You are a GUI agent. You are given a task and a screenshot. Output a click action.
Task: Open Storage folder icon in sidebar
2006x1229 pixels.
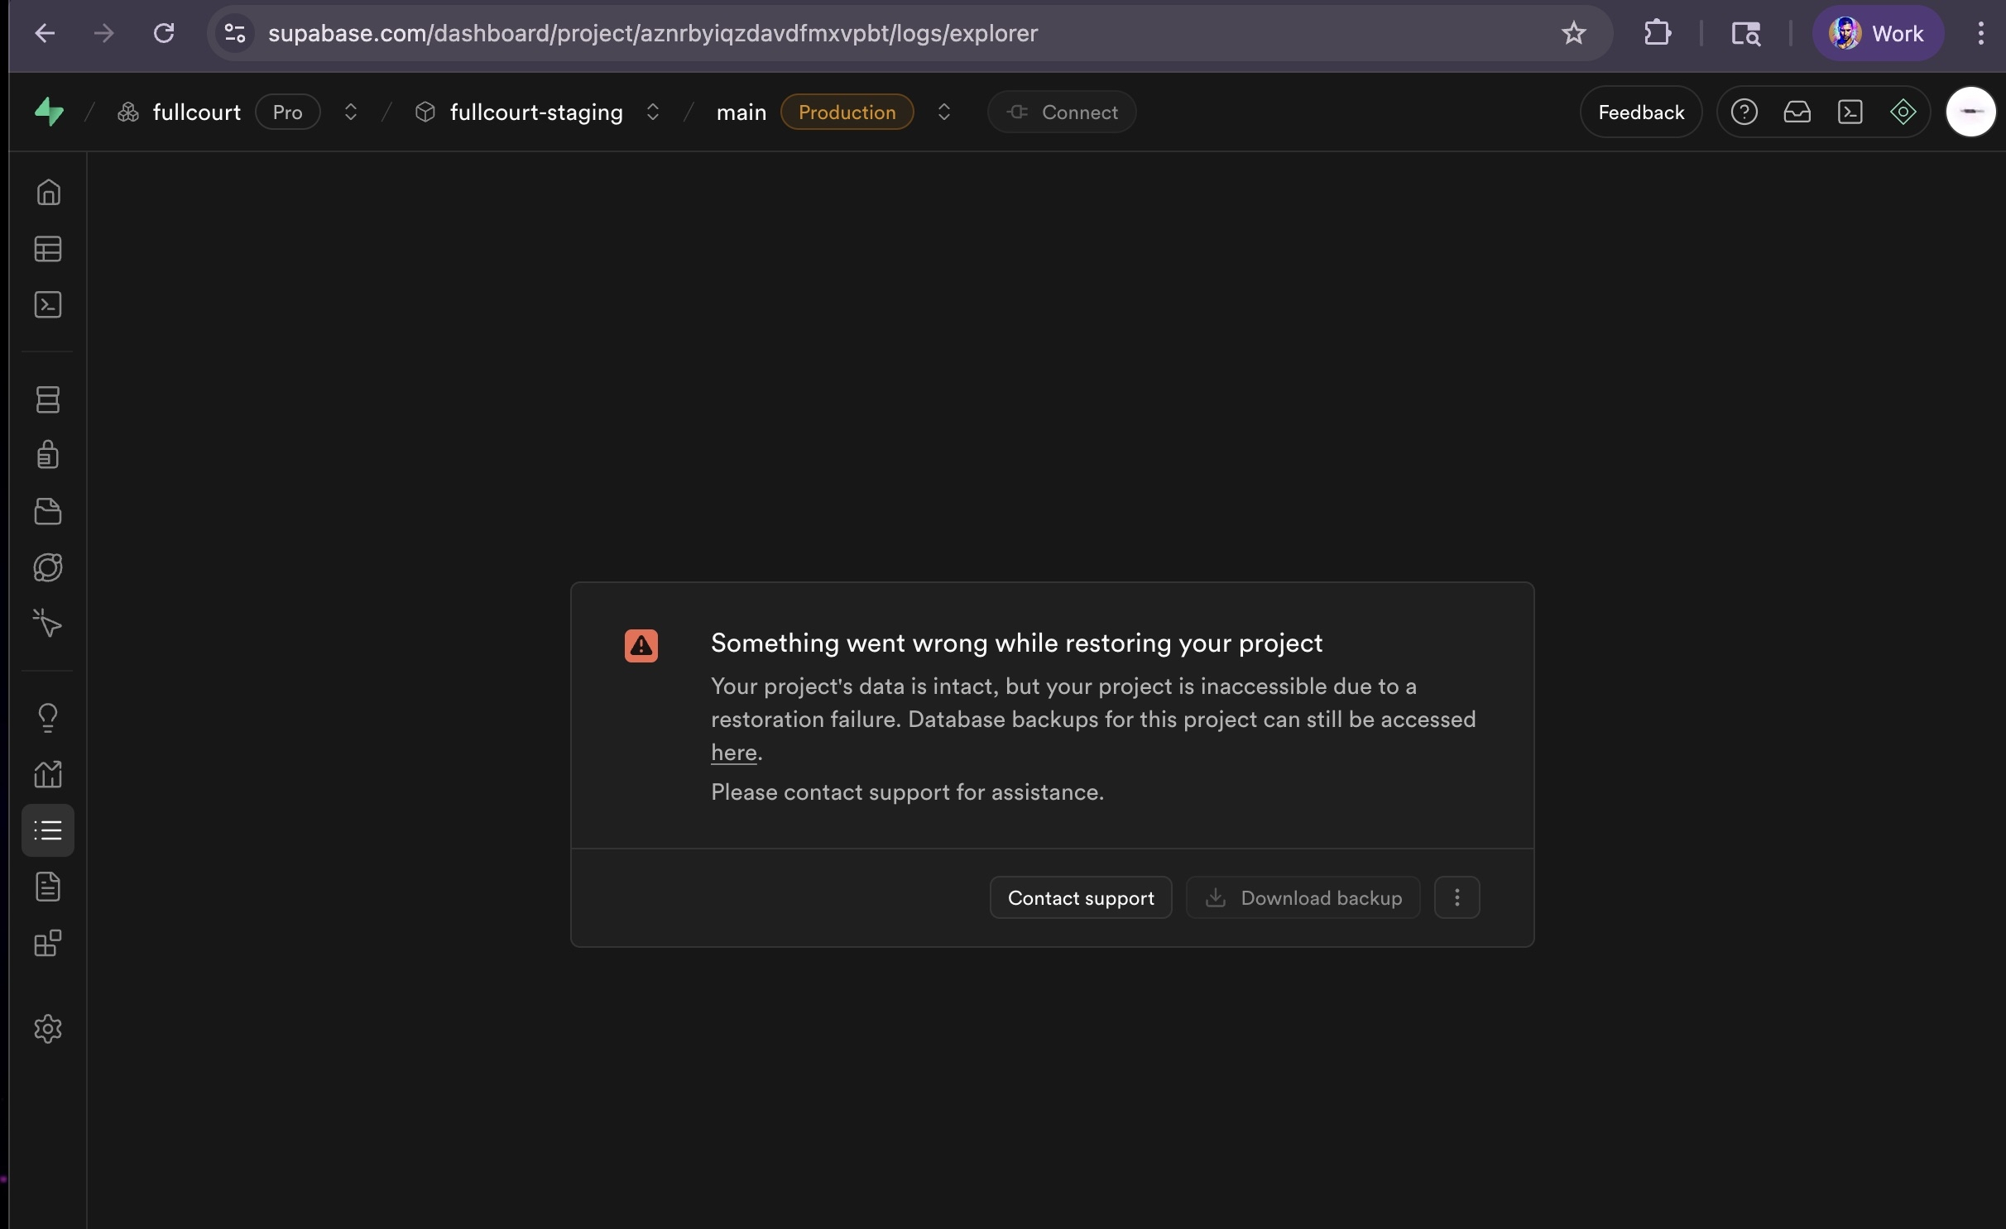point(48,511)
